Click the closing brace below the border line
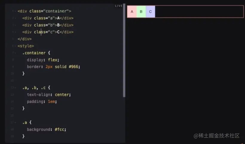The width and height of the screenshot is (245, 144). coord(23,73)
